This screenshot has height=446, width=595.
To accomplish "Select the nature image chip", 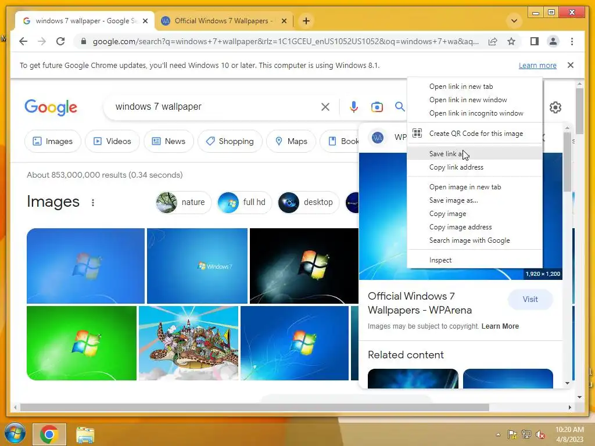I will point(183,202).
